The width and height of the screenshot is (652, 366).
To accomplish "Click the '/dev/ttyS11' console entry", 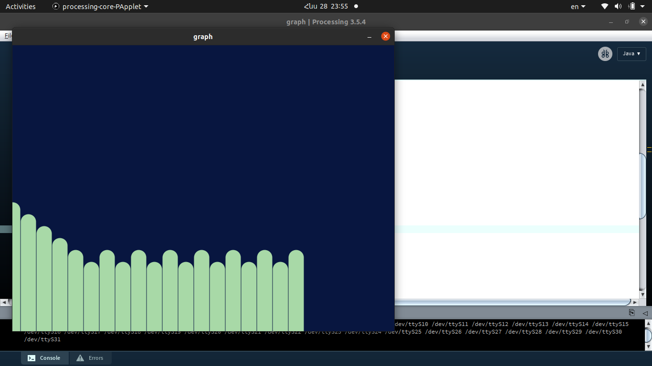I will [450, 324].
